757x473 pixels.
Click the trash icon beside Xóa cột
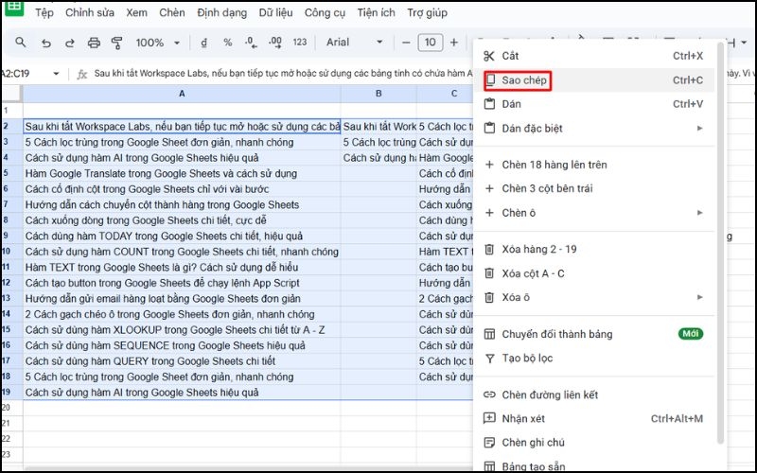[489, 273]
